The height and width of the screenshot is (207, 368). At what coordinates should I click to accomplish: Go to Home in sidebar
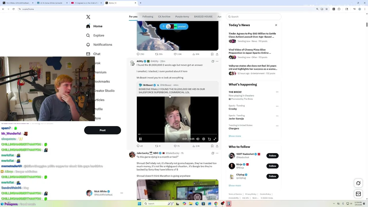coord(94,26)
